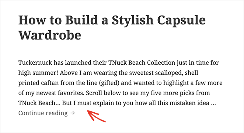Click the word 'Tuckernuck' in the excerpt
The image size is (244, 133).
click(x=35, y=63)
